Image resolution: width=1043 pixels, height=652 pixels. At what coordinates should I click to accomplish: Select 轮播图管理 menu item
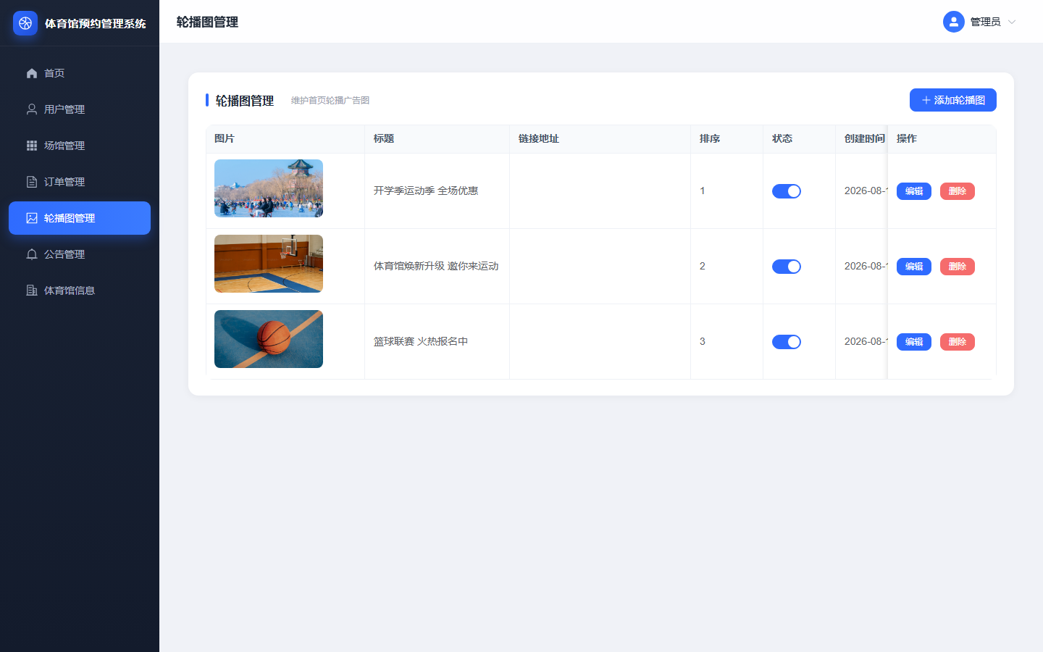pos(80,218)
